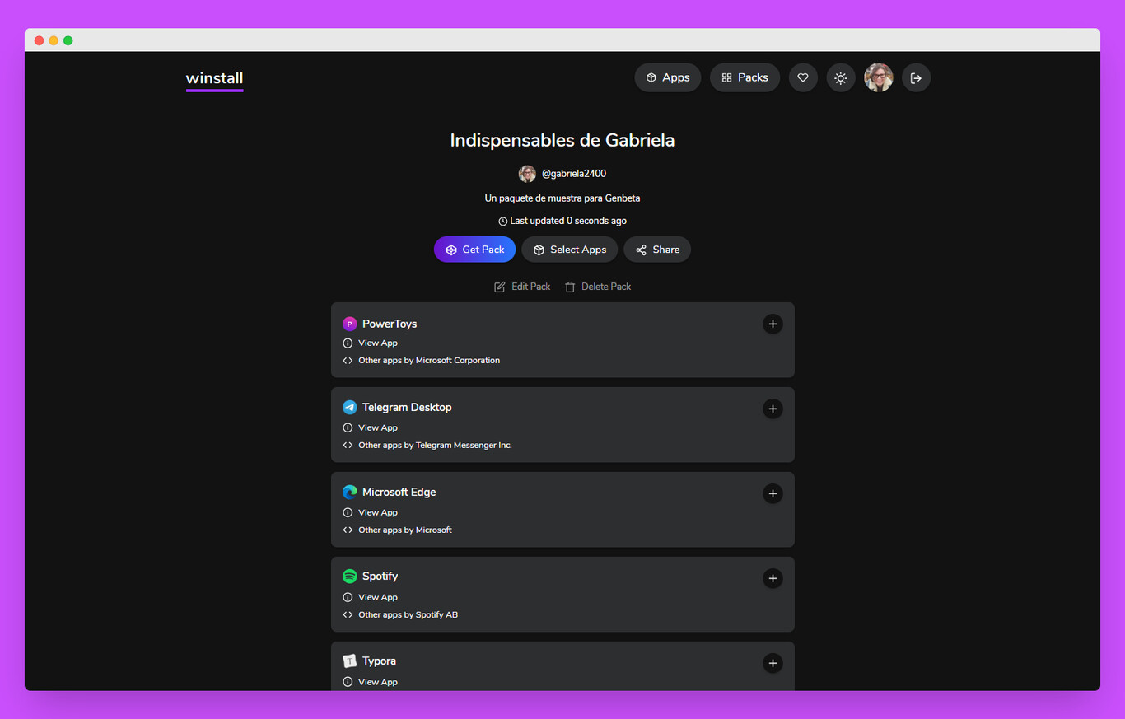Click the winstall logo
Viewport: 1125px width, 719px height.
pos(214,78)
